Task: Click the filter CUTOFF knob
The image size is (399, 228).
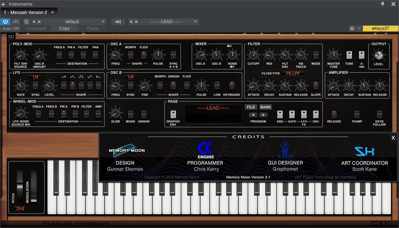Action: pos(253,55)
